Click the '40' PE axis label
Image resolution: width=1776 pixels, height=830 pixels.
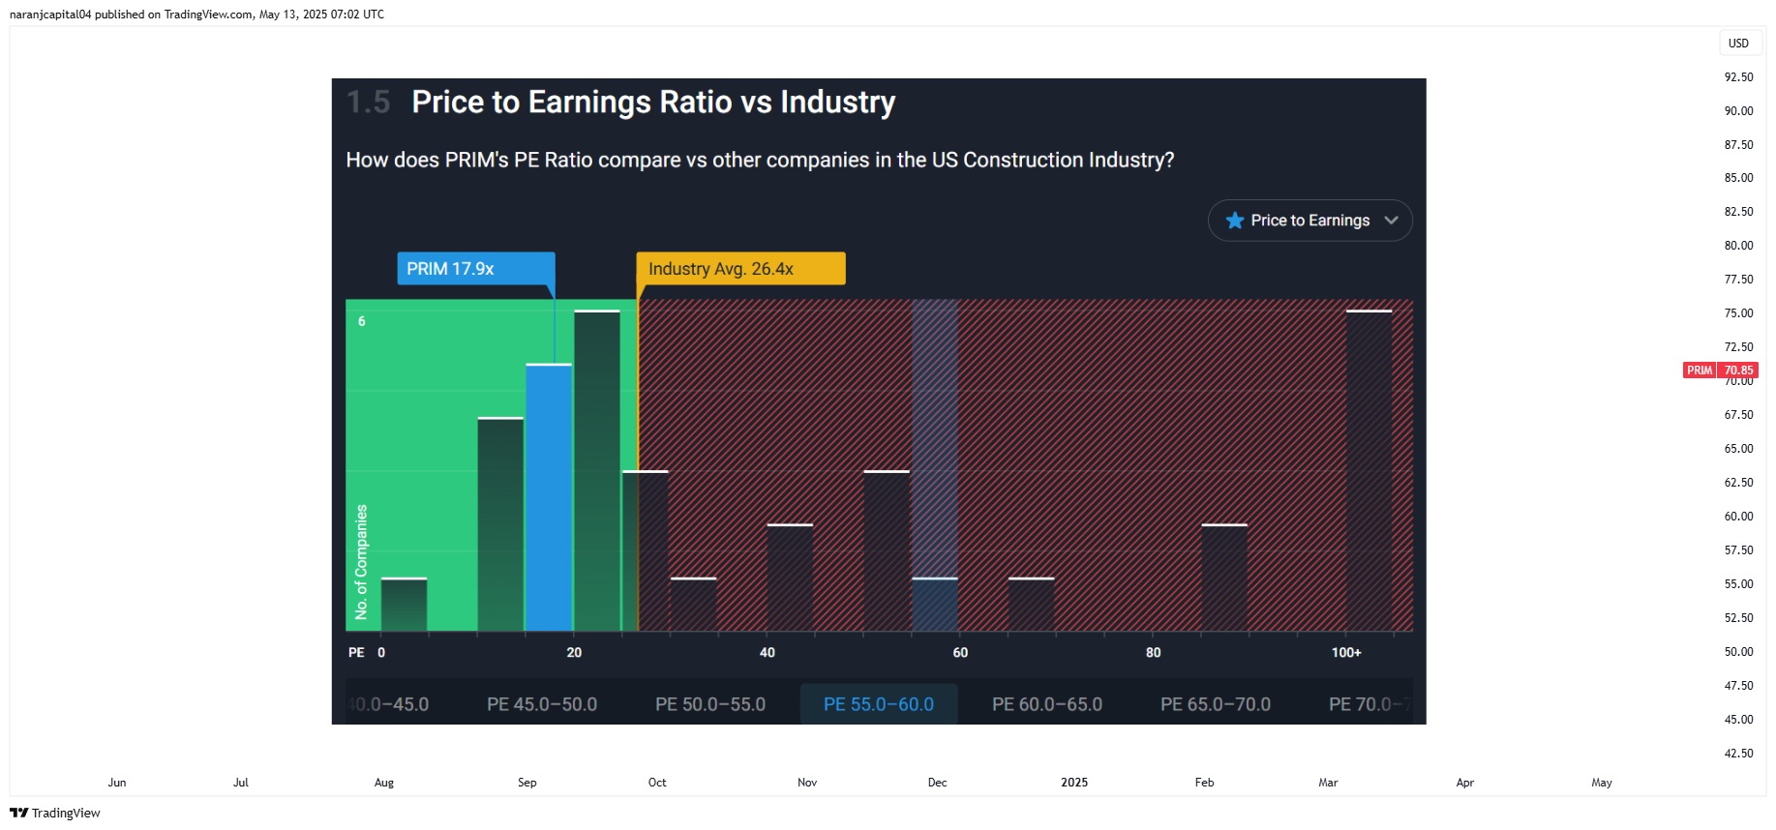coord(767,653)
